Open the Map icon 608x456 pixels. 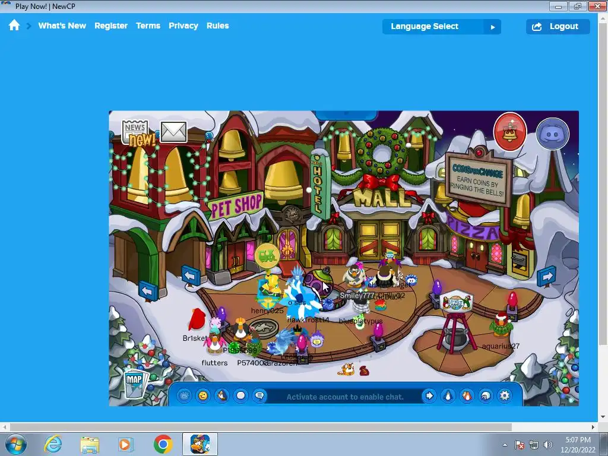click(135, 384)
